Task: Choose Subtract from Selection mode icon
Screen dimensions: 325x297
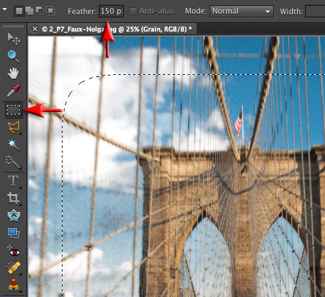Action: click(40, 11)
